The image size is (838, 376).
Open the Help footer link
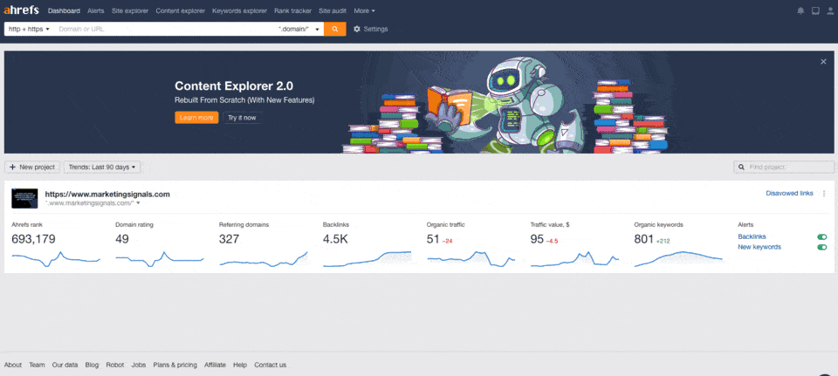[240, 365]
